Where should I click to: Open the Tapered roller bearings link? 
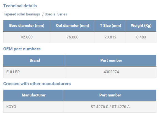pyautogui.click(x=22, y=14)
